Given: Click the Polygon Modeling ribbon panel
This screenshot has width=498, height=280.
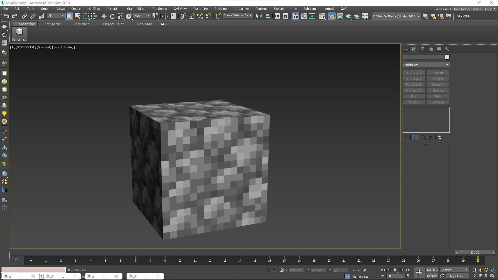Looking at the screenshot, I should [x=19, y=34].
